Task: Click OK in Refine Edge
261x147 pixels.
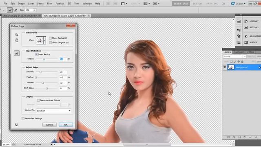Action: (x=66, y=125)
